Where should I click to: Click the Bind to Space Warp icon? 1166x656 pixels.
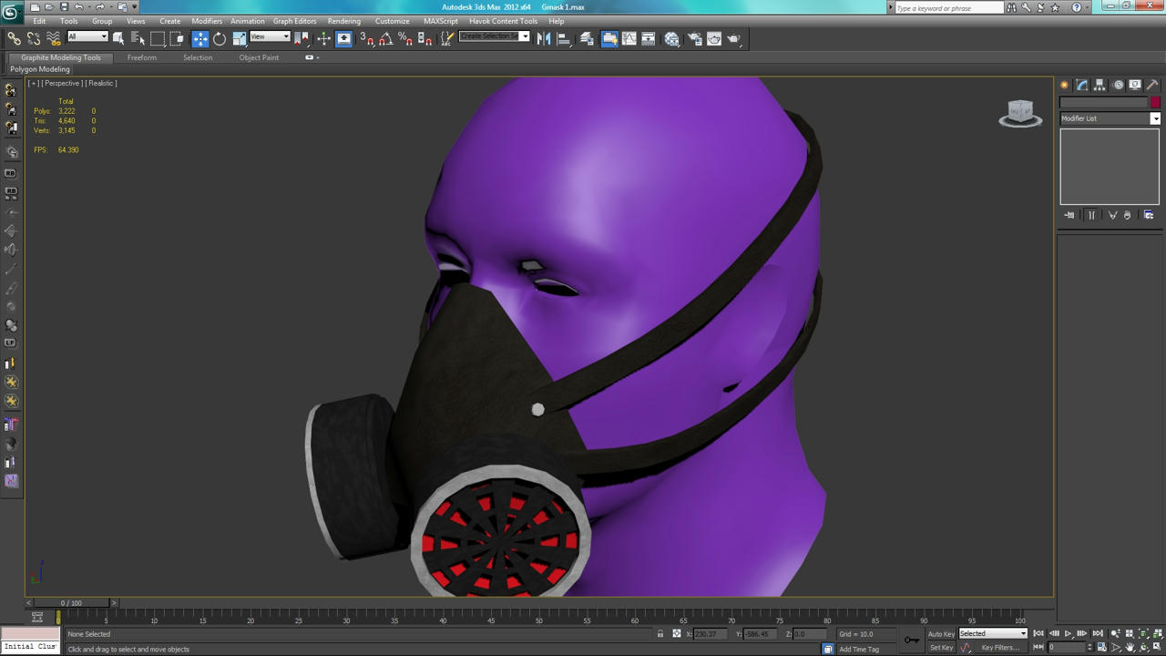(54, 38)
